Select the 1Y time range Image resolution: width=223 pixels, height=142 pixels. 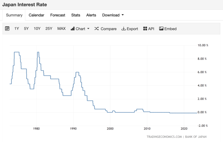point(17,29)
